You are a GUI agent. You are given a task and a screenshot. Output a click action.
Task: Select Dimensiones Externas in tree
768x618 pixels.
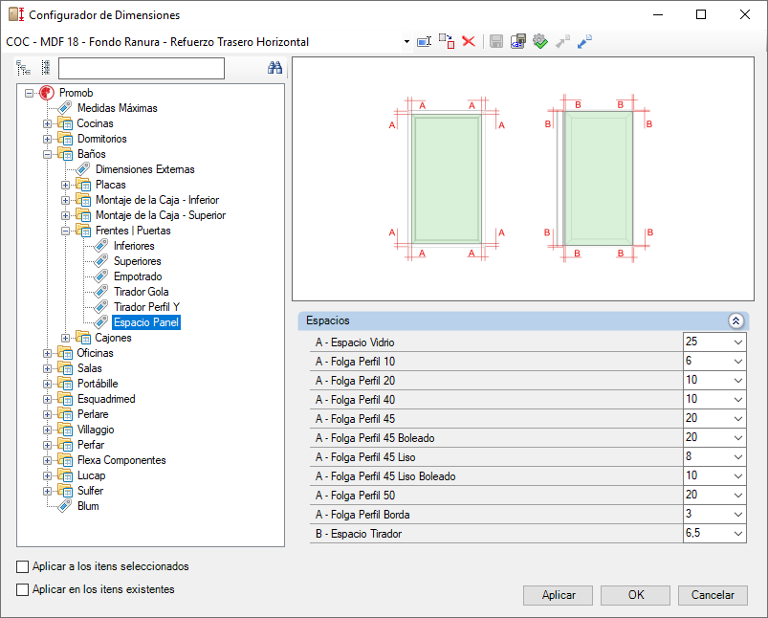click(145, 169)
